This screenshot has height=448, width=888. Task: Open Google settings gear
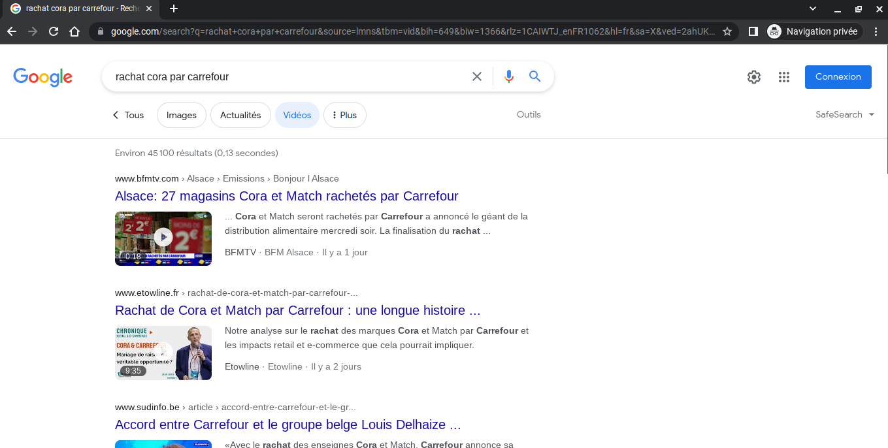click(754, 77)
